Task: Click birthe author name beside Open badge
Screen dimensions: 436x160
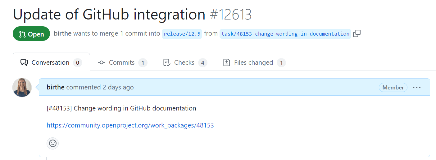Action: pos(62,33)
